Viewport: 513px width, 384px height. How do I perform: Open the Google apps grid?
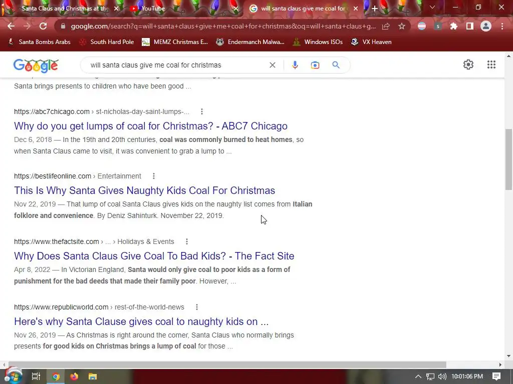[x=491, y=64]
